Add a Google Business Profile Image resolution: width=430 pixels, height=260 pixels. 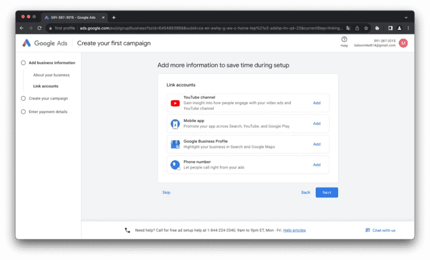coord(317,144)
